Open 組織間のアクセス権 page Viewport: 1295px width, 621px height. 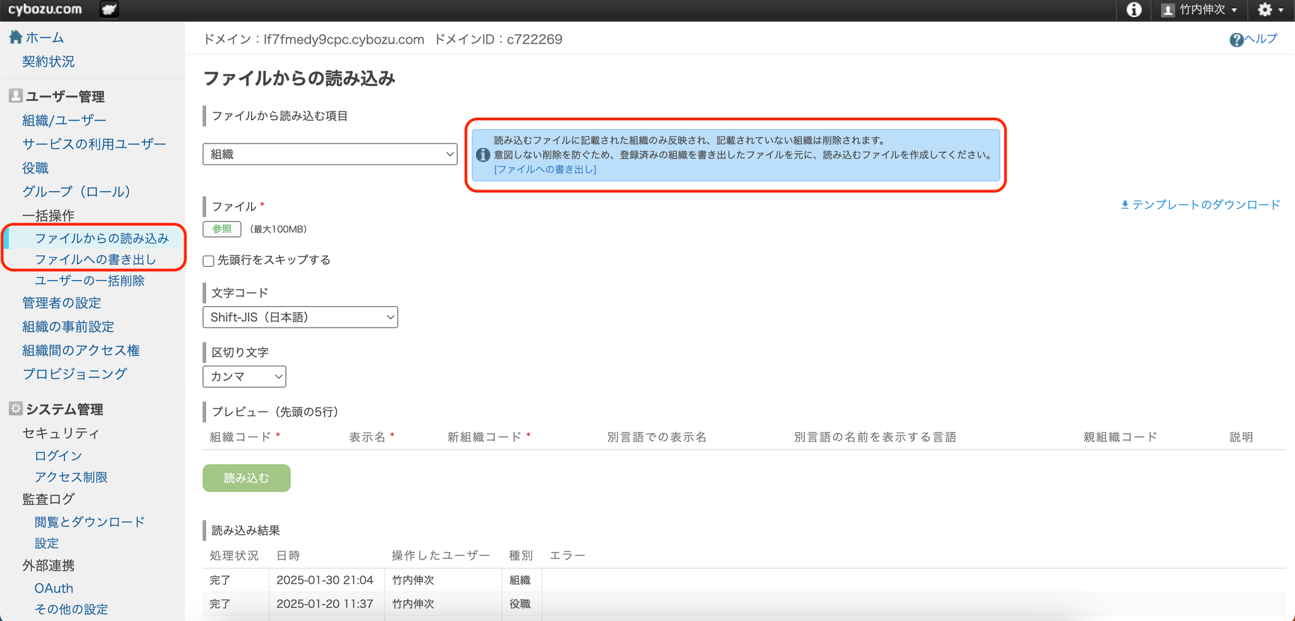click(81, 350)
